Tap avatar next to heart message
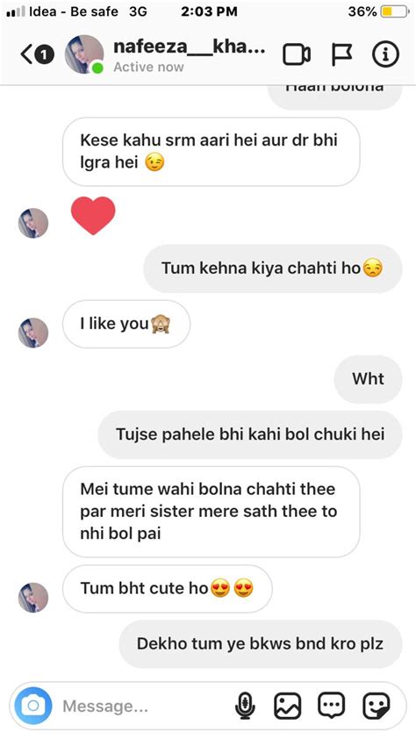The width and height of the screenshot is (416, 739). coord(33,223)
